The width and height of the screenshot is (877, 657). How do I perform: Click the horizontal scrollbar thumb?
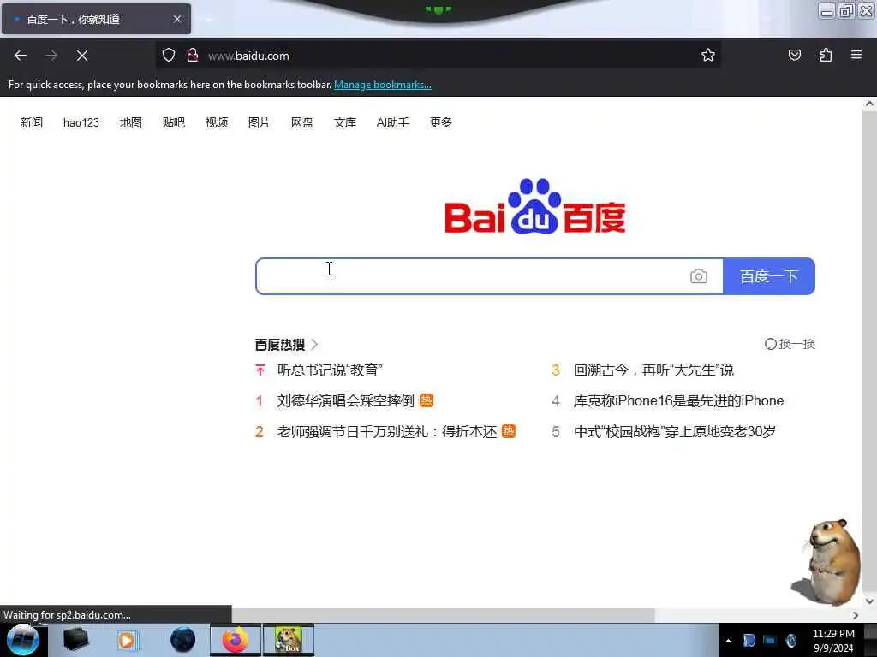pyautogui.click(x=443, y=615)
